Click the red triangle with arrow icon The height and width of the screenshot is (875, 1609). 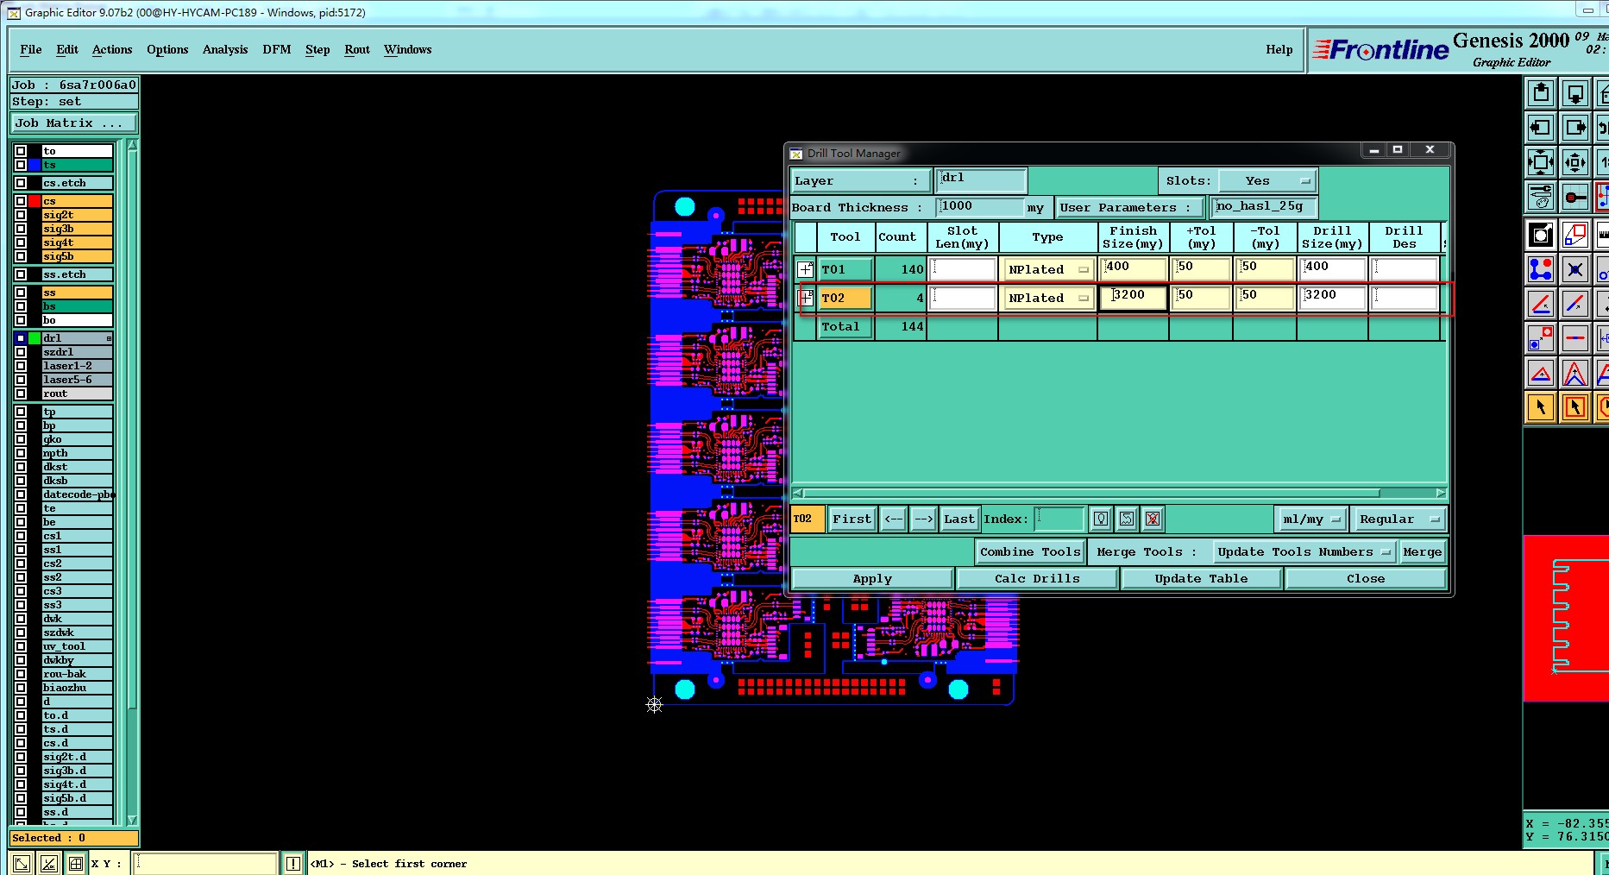(1541, 373)
